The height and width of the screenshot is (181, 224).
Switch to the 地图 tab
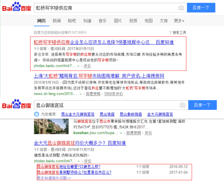(x=149, y=21)
